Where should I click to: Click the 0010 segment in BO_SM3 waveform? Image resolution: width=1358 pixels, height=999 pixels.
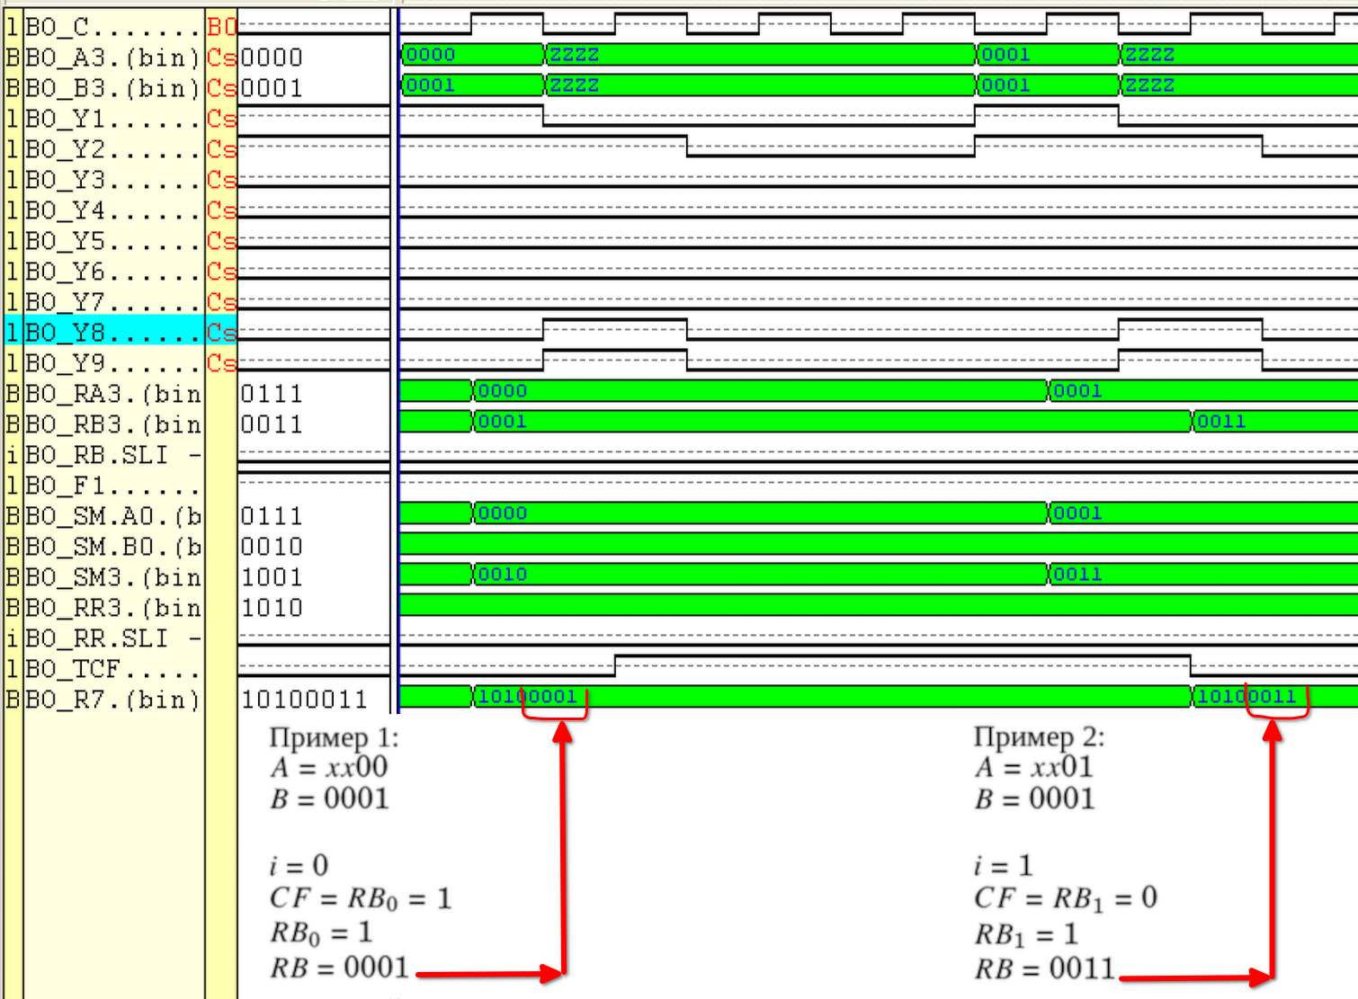(760, 575)
